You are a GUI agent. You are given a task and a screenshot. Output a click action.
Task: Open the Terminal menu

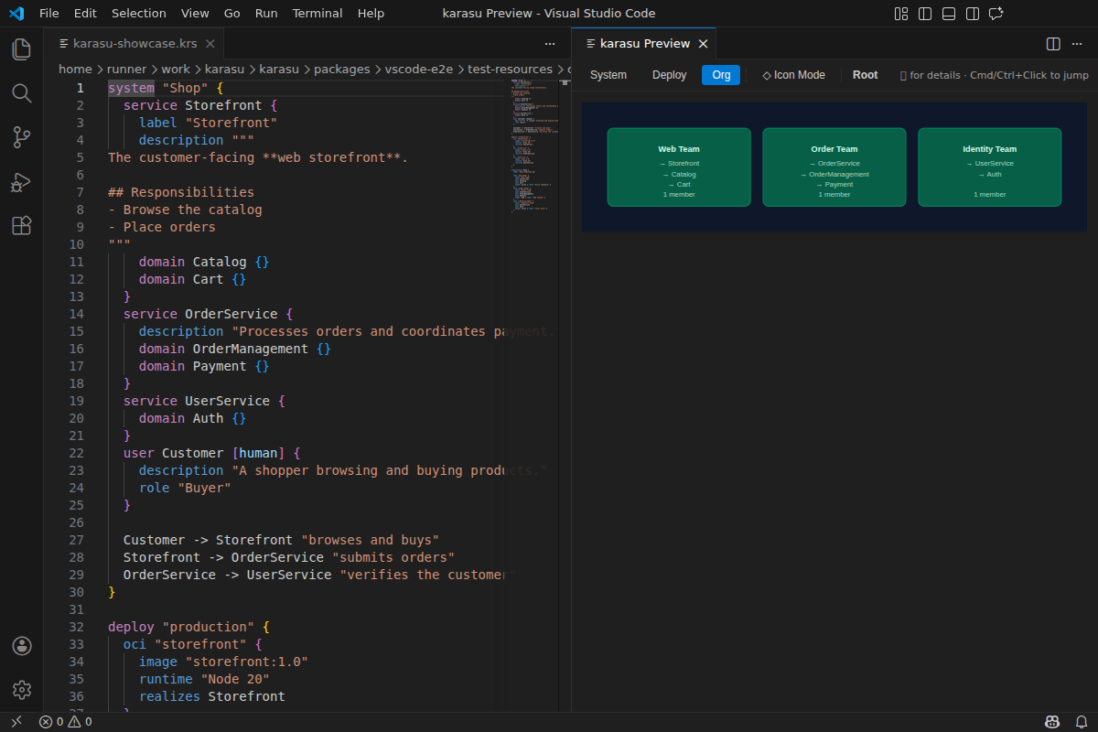(318, 14)
